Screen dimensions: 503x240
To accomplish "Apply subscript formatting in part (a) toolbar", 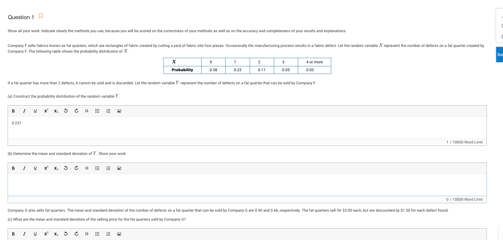I will (x=56, y=111).
